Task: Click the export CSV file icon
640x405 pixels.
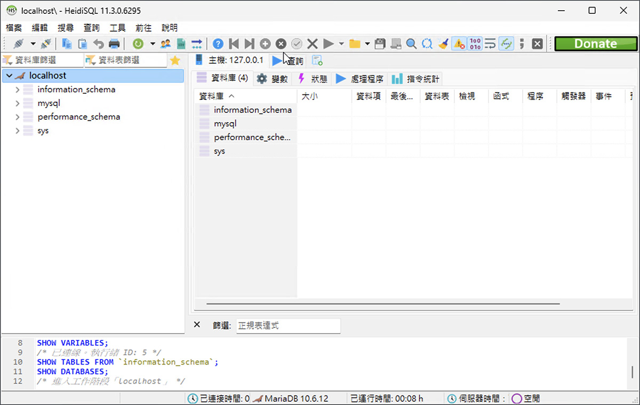Action: [x=181, y=44]
